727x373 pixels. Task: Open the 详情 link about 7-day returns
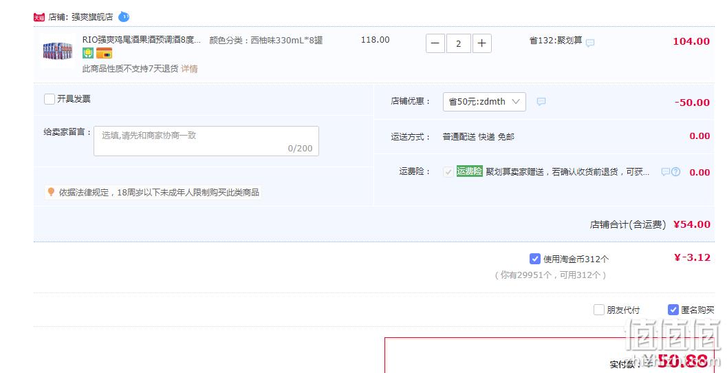[x=189, y=69]
